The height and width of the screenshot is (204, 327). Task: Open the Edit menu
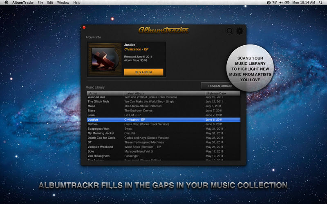point(50,2)
